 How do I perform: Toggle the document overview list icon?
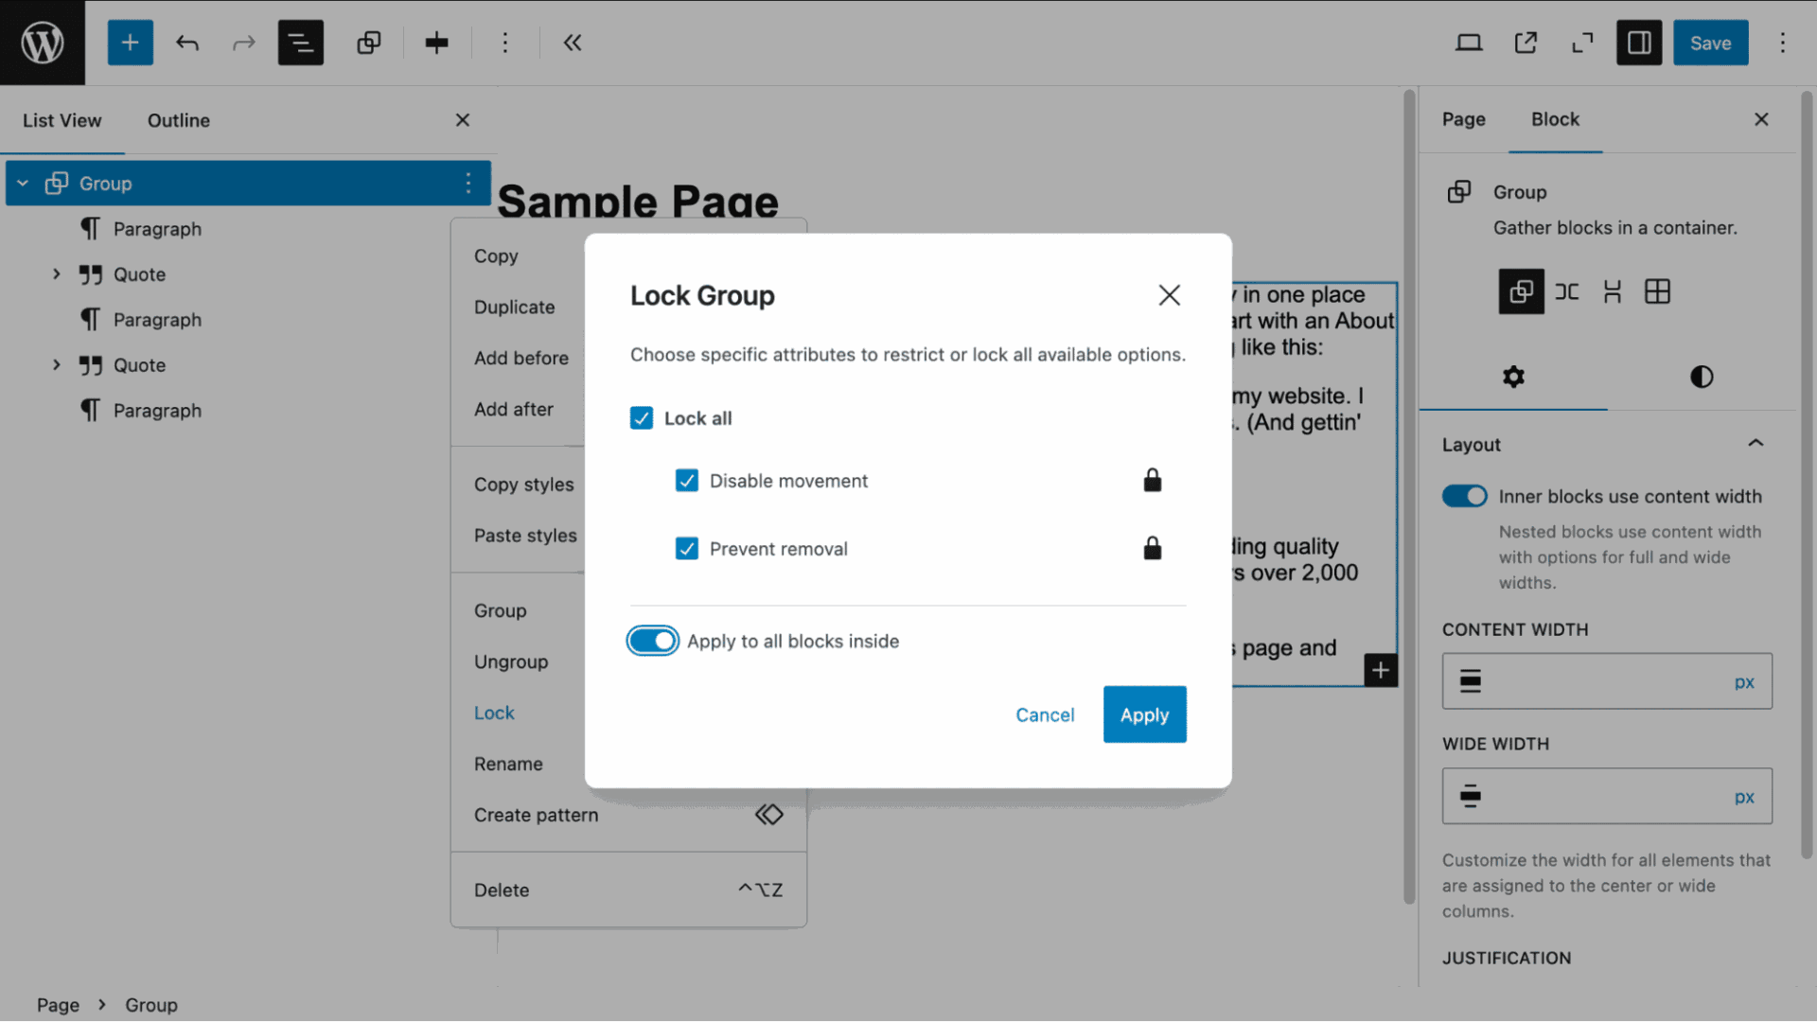[300, 43]
